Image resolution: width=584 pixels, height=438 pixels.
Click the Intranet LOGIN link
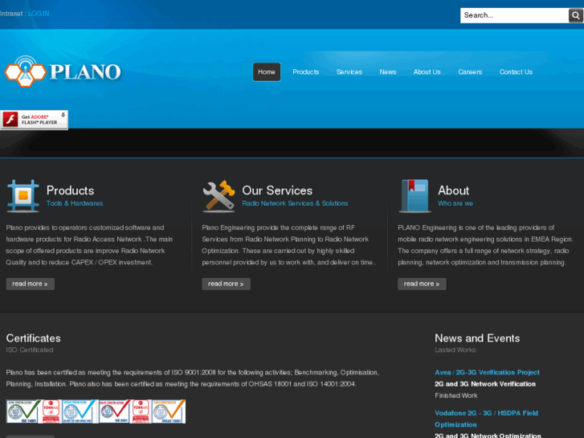coord(39,14)
